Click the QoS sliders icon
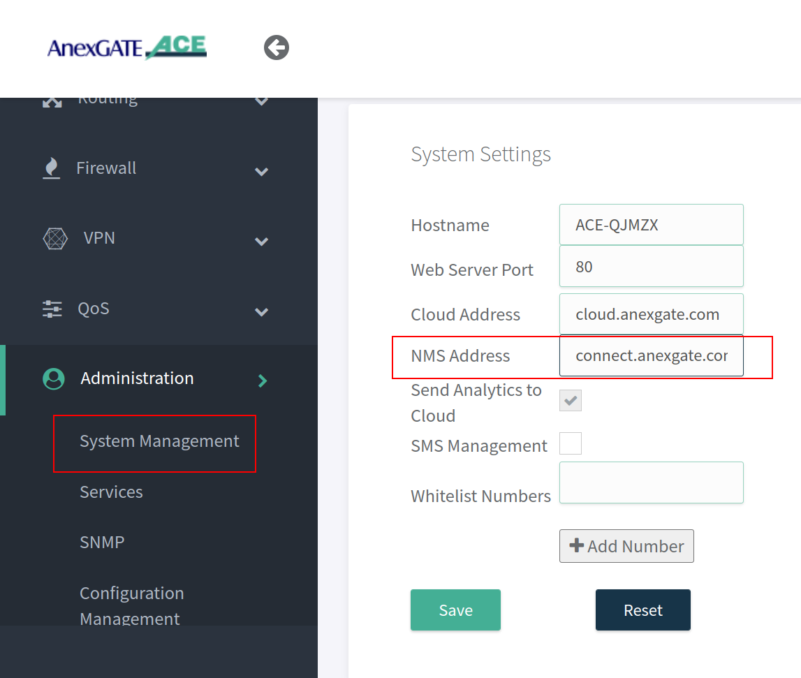801x678 pixels. (x=52, y=309)
